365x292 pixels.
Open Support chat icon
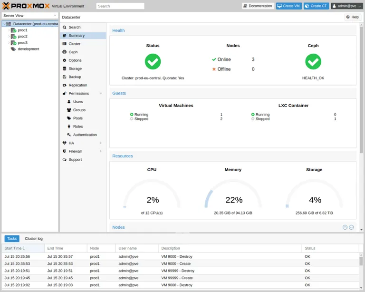(x=65, y=159)
